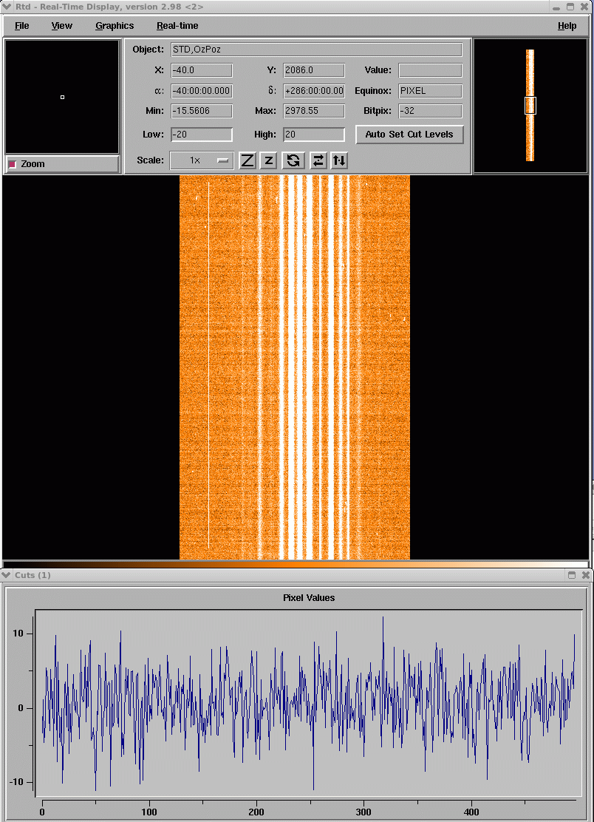The image size is (594, 822).
Task: Click the Object name field
Action: tap(316, 50)
